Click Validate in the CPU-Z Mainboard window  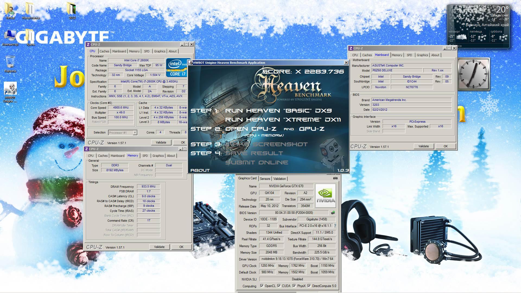click(424, 146)
